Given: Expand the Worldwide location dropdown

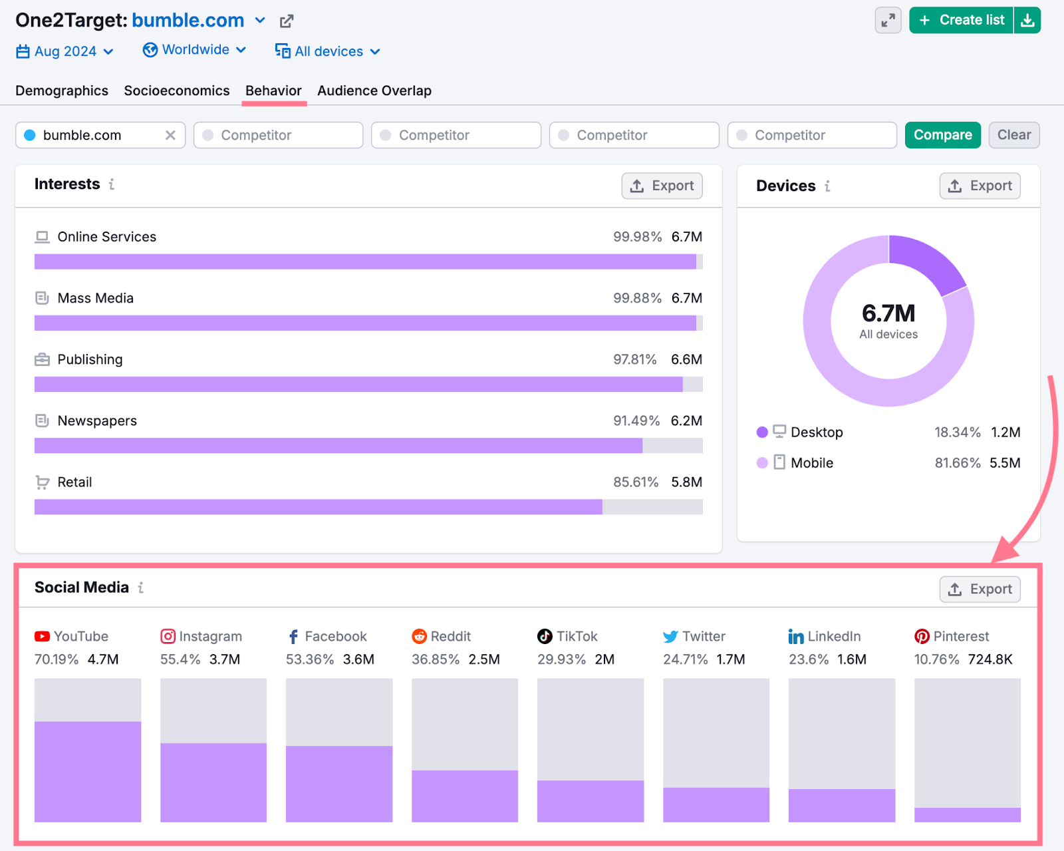Looking at the screenshot, I should (195, 50).
